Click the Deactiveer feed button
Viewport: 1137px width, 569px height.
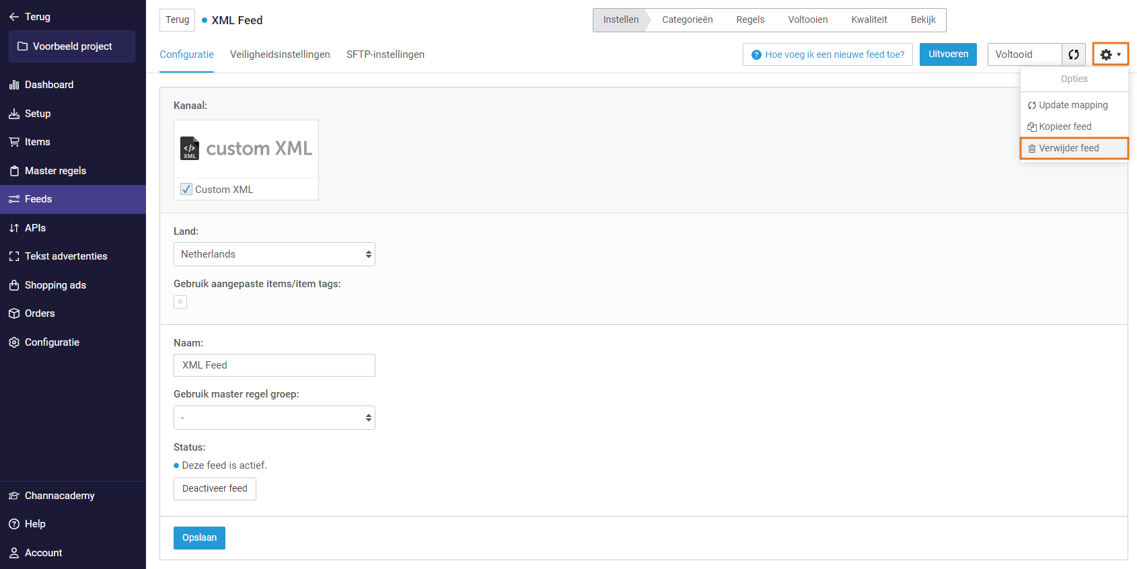(215, 489)
